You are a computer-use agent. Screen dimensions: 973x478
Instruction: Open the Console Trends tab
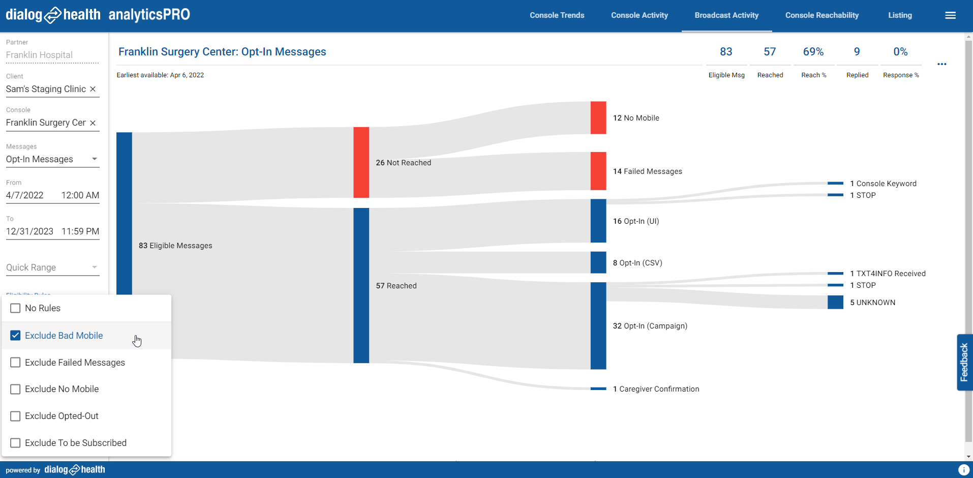tap(557, 15)
